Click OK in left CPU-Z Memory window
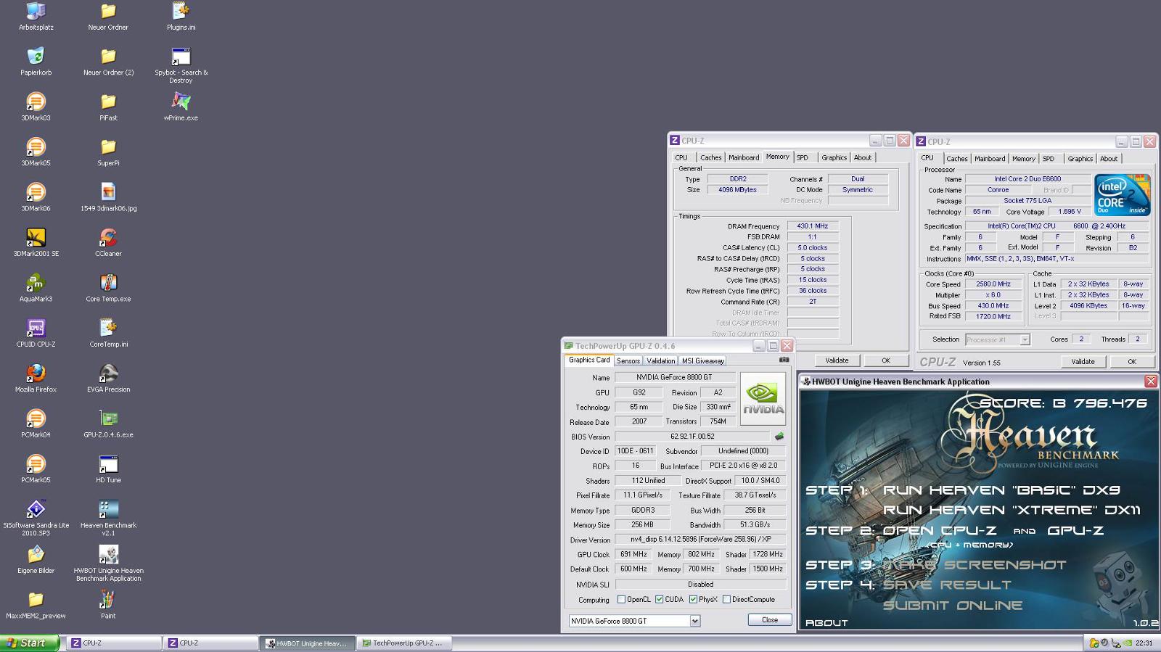1161x652 pixels. click(x=885, y=360)
